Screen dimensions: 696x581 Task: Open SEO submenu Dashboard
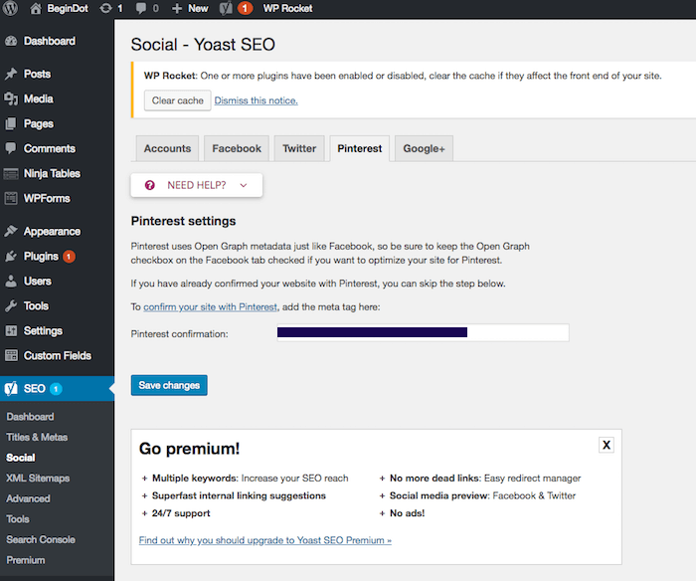(30, 417)
